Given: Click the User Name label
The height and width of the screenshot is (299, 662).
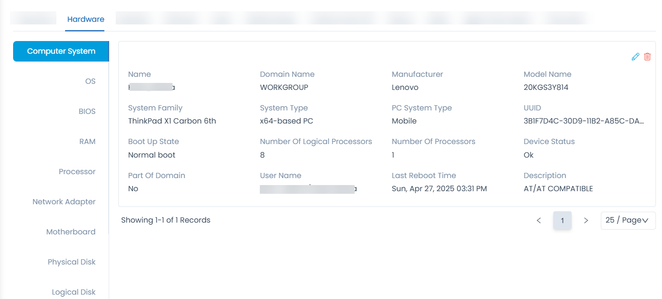Looking at the screenshot, I should tap(280, 175).
